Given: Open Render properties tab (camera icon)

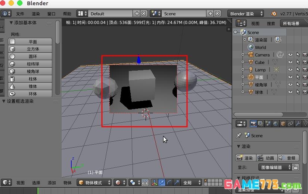Looking at the screenshot, I should click(253, 124).
